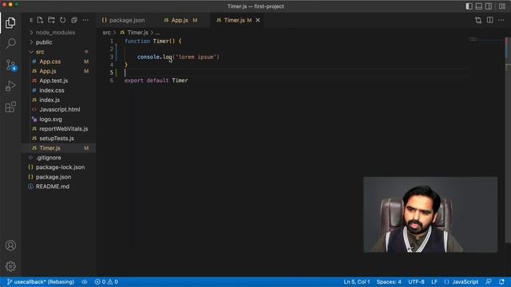
Task: Open Explorer views and more actions menu
Action: (85, 20)
